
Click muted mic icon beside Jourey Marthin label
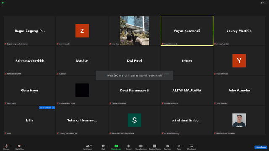tap(215, 44)
